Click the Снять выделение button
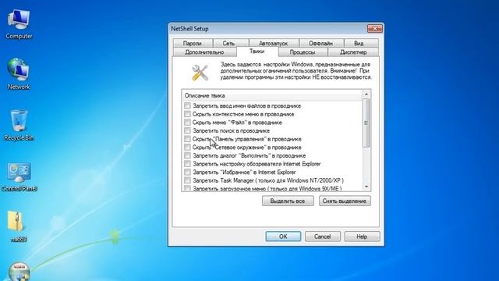499x281 pixels. [345, 201]
